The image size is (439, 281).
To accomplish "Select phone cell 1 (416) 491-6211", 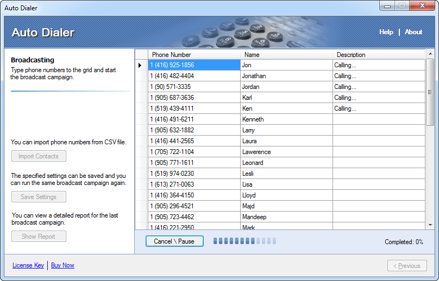I will pos(194,119).
